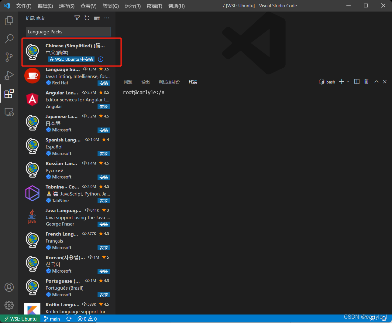Screen dimensions: 392x323
Task: Open the Run and Debug view
Action: tap(9, 75)
